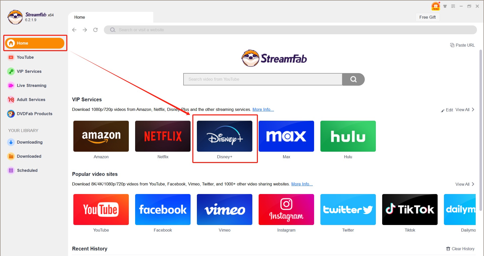Click Paste URL
Image resolution: width=484 pixels, height=256 pixels.
point(462,45)
